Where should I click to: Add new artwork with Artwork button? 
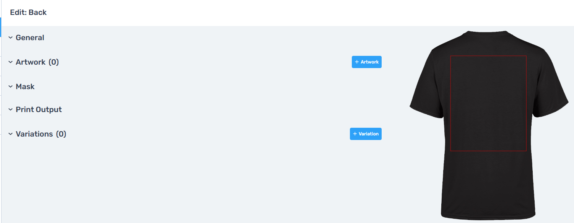(x=367, y=62)
